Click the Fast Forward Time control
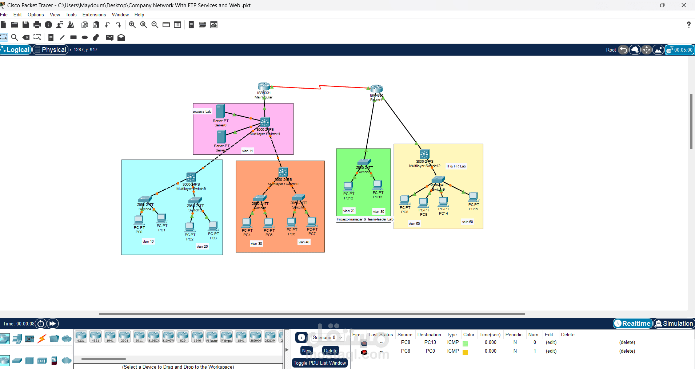Image resolution: width=695 pixels, height=369 pixels. (52, 324)
